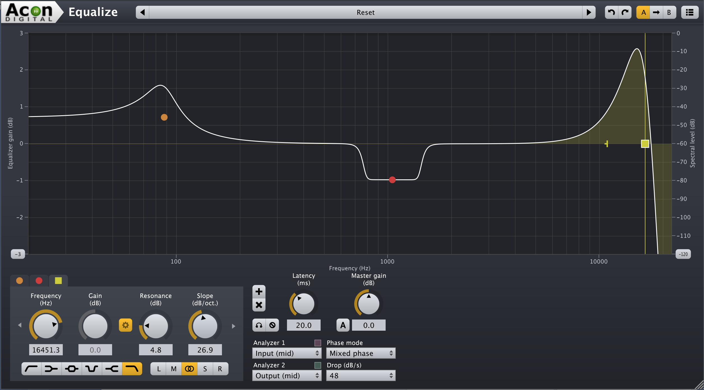Select the notch filter shape

[x=92, y=369]
